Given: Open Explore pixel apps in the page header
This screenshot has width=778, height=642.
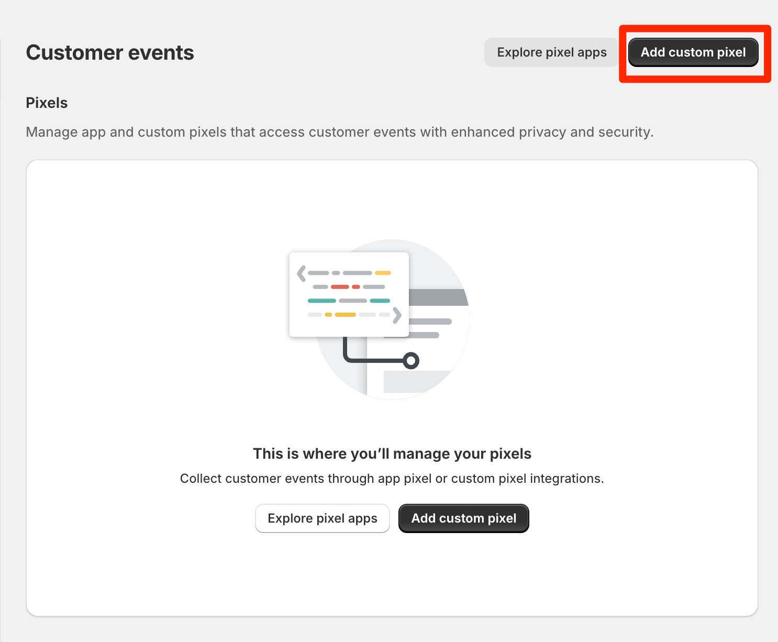Looking at the screenshot, I should pyautogui.click(x=552, y=52).
